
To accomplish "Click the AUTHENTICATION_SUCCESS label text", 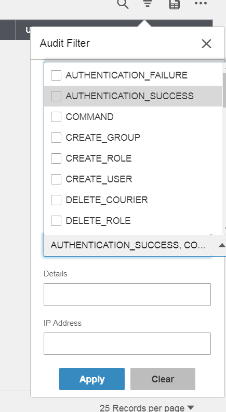I will coord(129,96).
